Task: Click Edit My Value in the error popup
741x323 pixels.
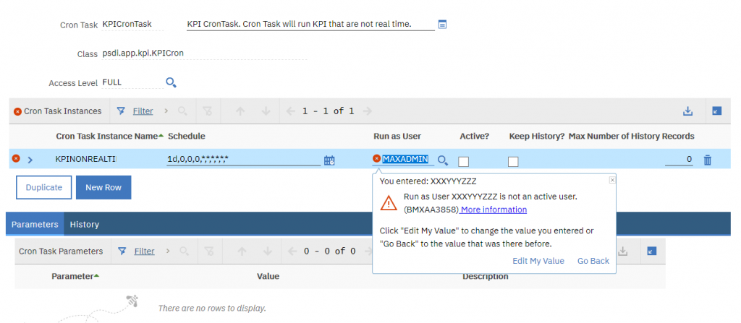Action: pyautogui.click(x=538, y=261)
